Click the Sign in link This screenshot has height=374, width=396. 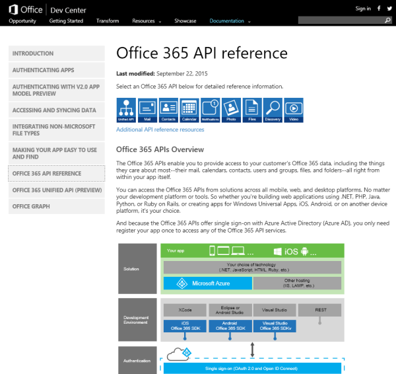[x=363, y=9]
